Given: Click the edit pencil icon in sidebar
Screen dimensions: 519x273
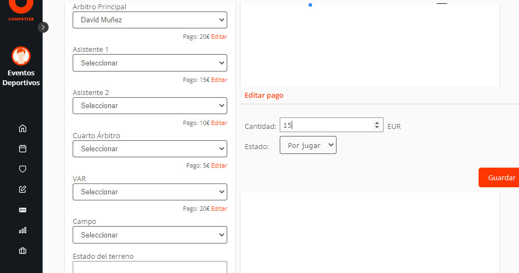Looking at the screenshot, I should tap(22, 189).
